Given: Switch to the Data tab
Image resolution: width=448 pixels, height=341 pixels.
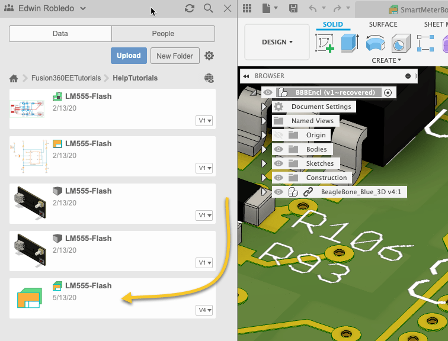Looking at the screenshot, I should click(x=60, y=34).
